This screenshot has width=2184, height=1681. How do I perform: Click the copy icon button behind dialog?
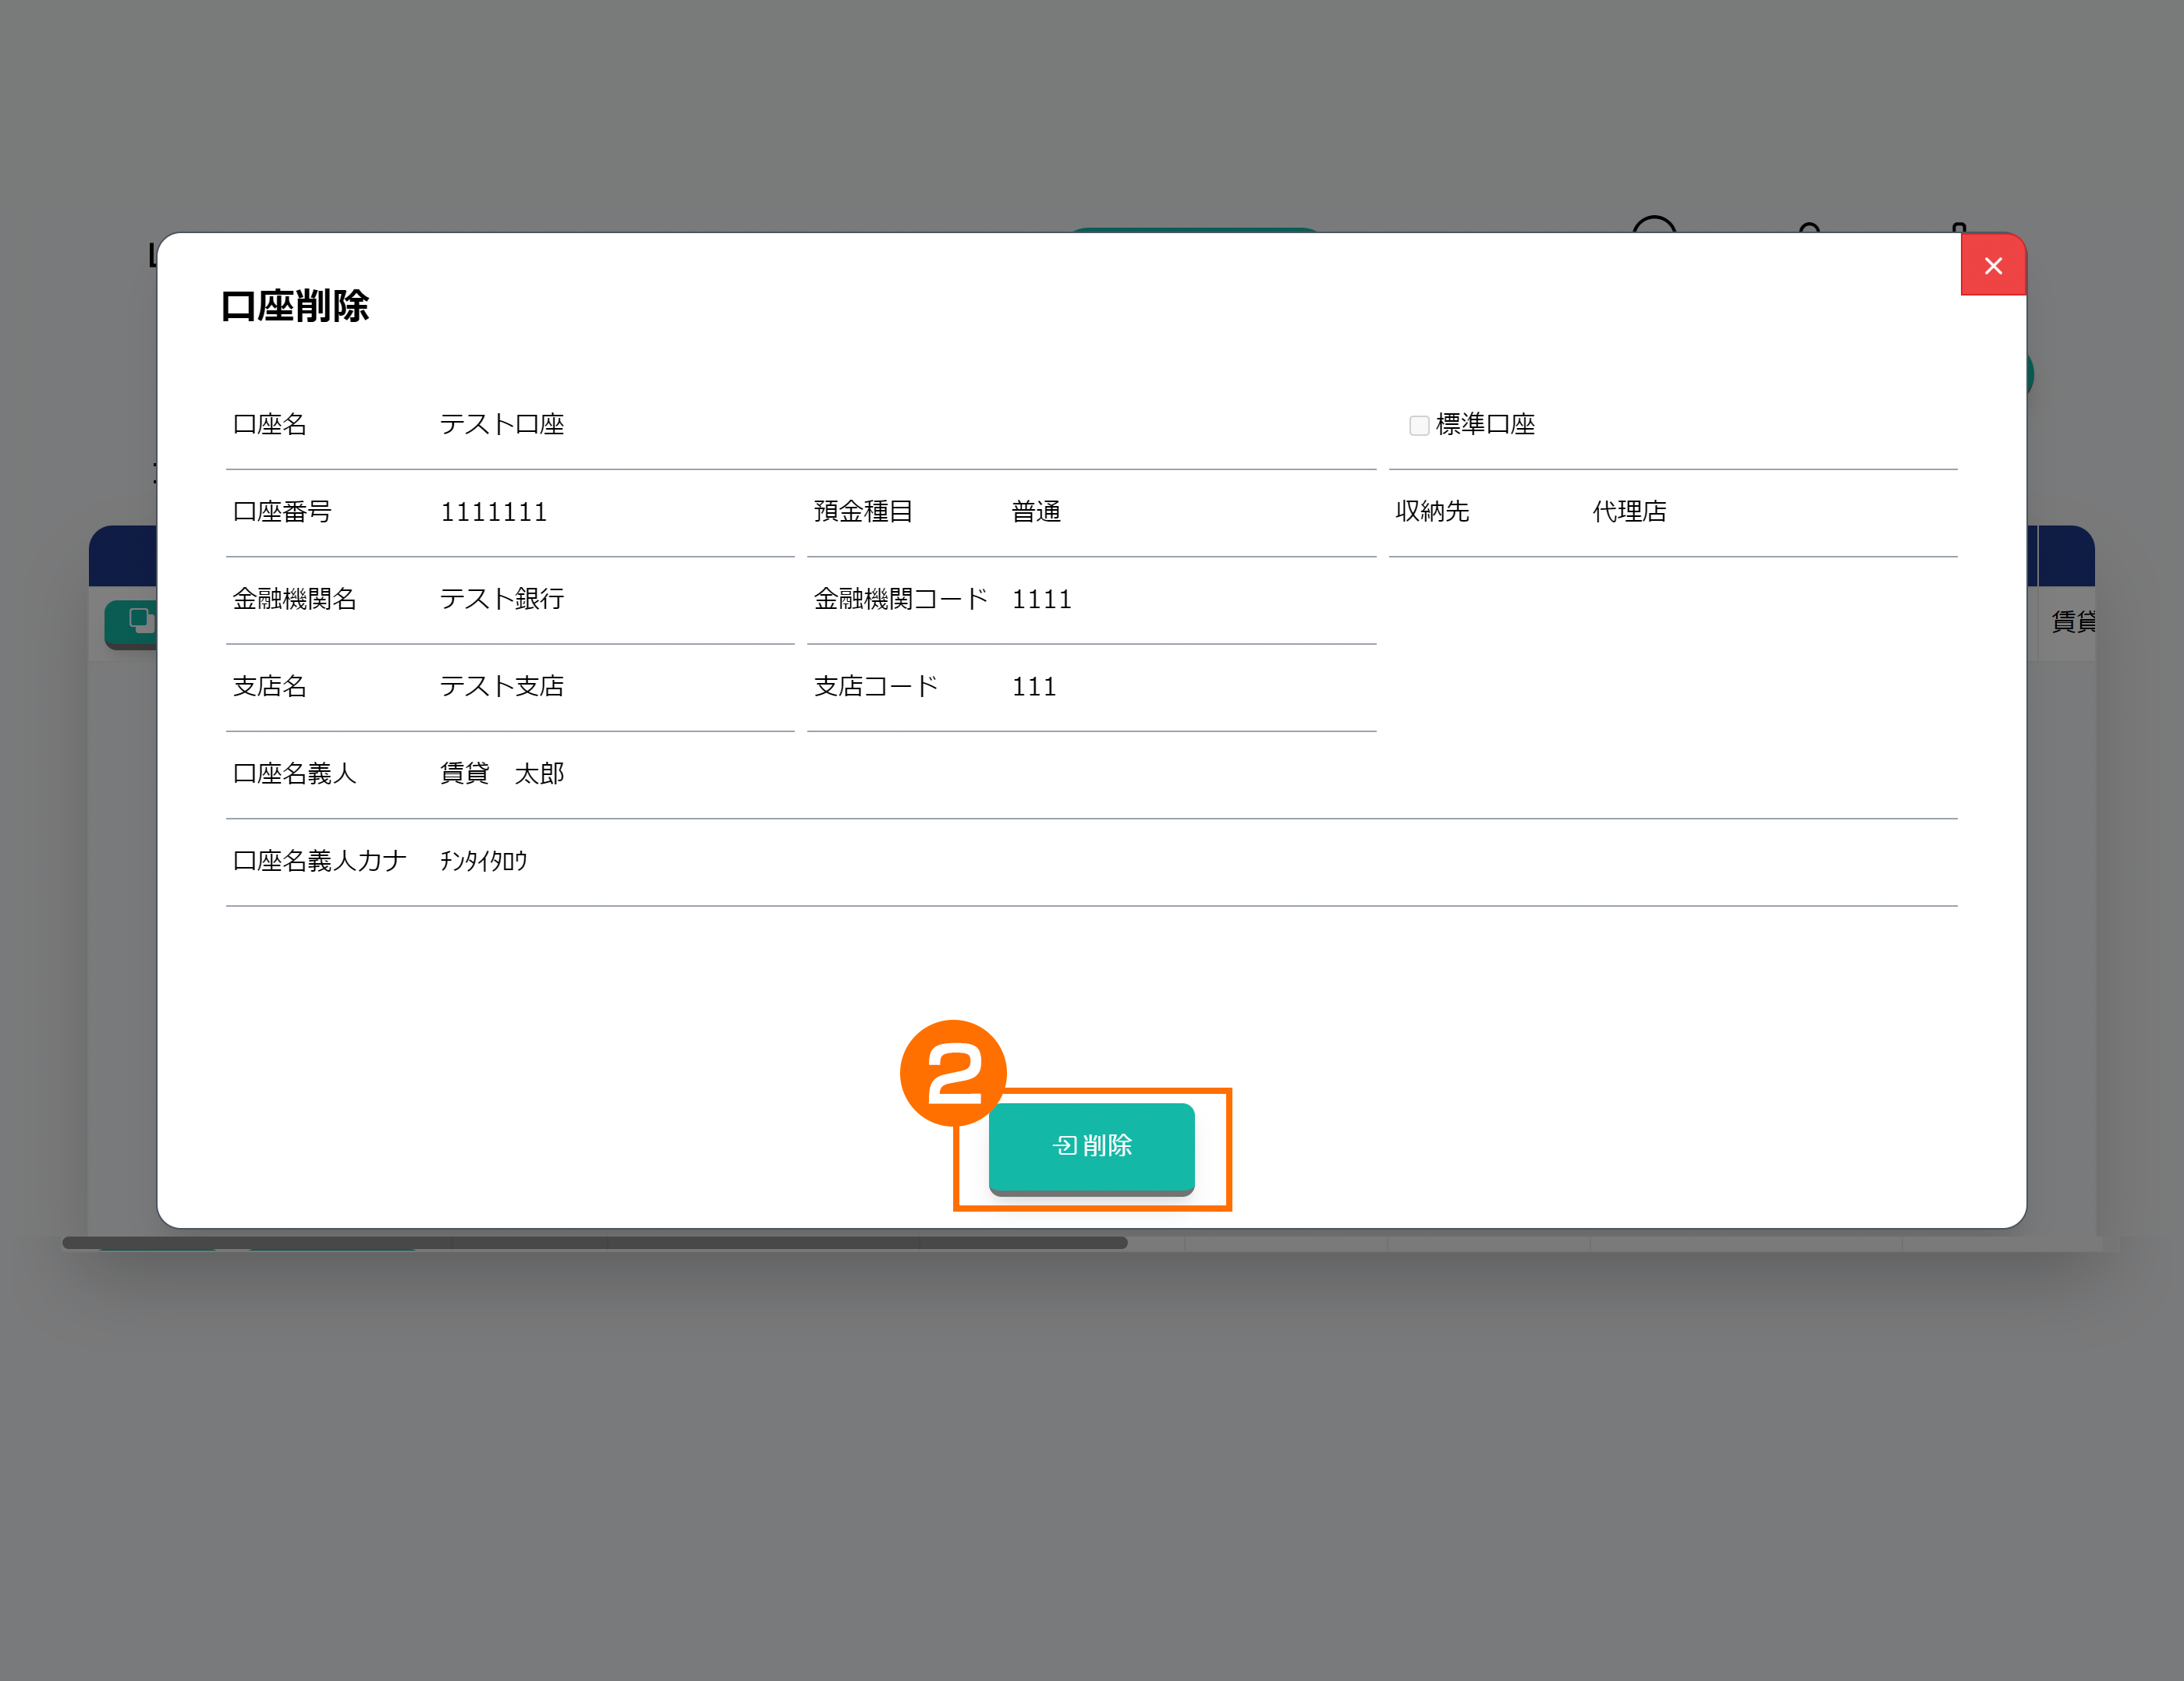(139, 621)
